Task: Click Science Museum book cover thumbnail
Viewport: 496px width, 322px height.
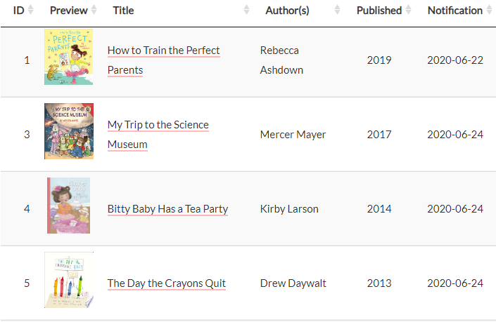Action: click(x=68, y=131)
